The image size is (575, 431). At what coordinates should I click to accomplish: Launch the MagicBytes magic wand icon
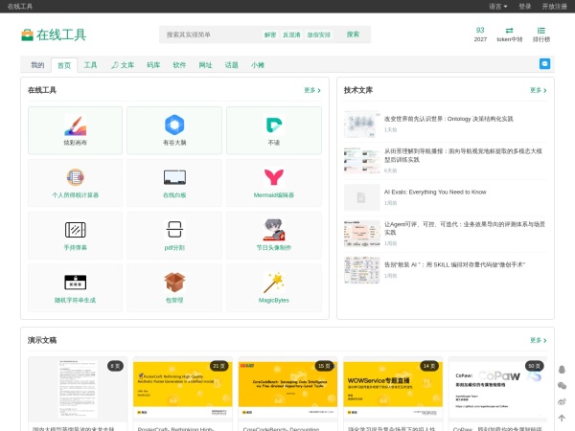tap(274, 283)
